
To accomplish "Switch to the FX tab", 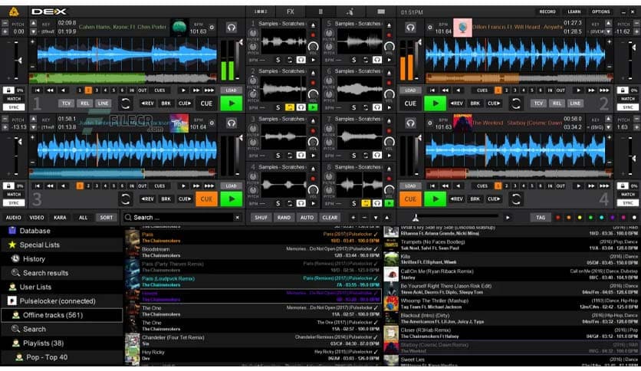I will click(x=290, y=11).
